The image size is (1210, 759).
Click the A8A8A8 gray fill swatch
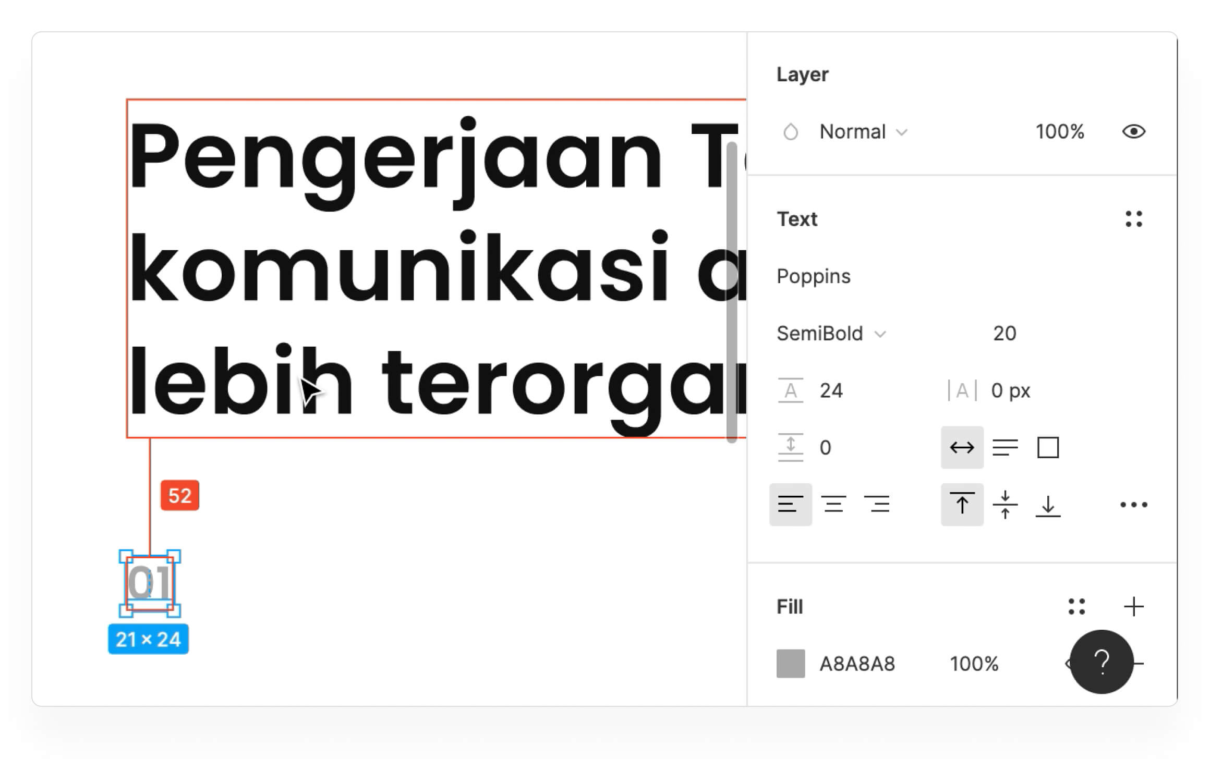pyautogui.click(x=791, y=664)
